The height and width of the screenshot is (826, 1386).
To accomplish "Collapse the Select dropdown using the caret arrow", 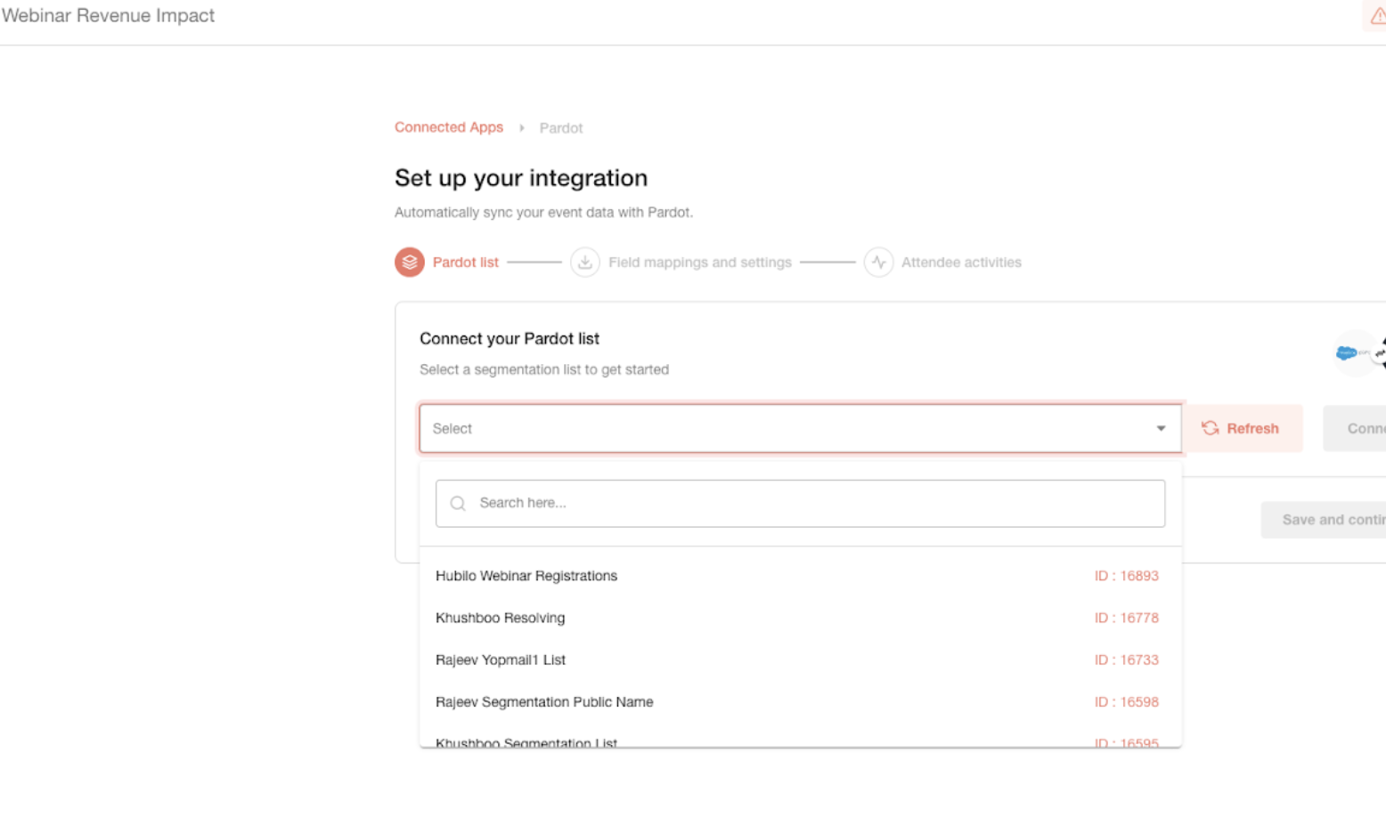I will click(1161, 428).
